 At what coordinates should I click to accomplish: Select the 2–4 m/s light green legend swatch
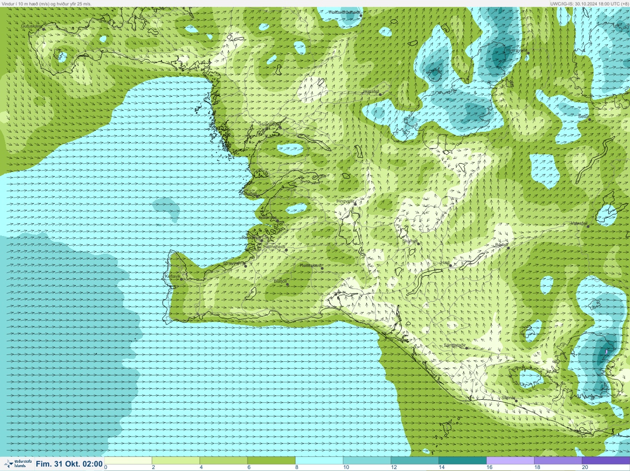pyautogui.click(x=176, y=460)
